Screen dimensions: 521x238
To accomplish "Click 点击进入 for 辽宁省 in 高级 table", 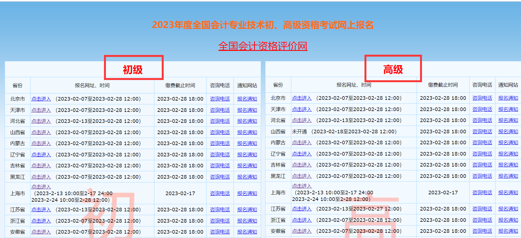I will coord(302,154).
